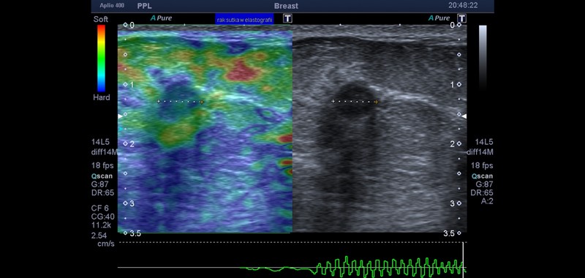Click the T icon above B-mode panel
This screenshot has width=585, height=278.
pos(462,18)
